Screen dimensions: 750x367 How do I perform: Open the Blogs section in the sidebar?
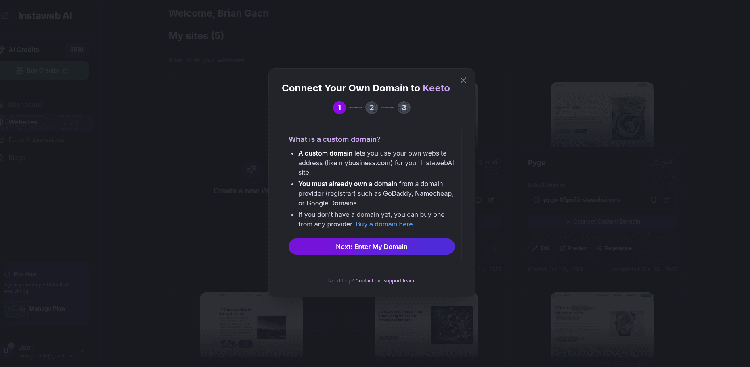(17, 158)
